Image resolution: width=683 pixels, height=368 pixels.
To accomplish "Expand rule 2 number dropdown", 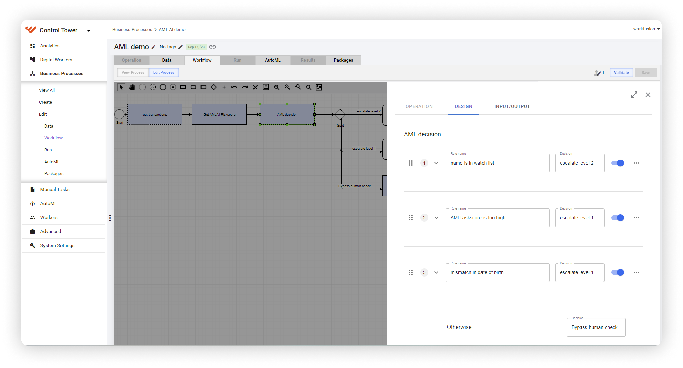I will pyautogui.click(x=435, y=218).
